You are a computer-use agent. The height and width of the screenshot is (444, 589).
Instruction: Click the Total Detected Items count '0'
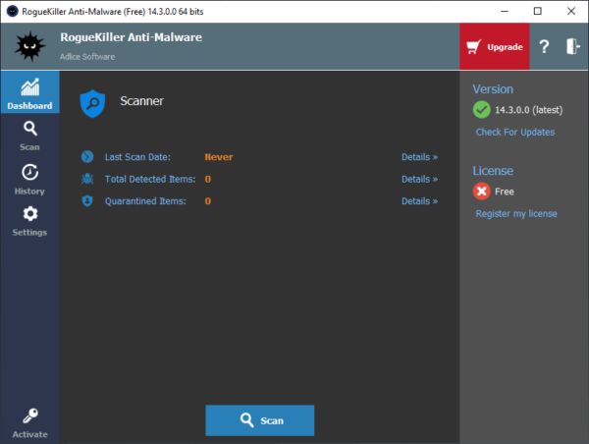tap(208, 179)
